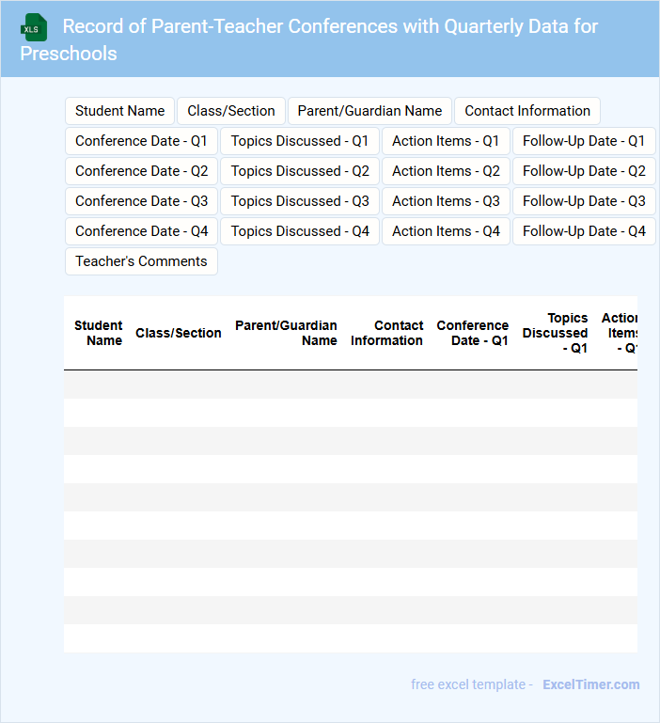Select Conference Date - Q4 tag
The width and height of the screenshot is (660, 723).
click(x=141, y=231)
